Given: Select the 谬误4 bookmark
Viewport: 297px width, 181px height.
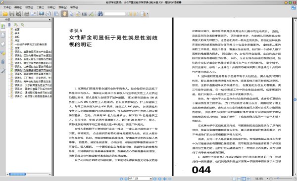Looking at the screenshot, I should tap(33, 63).
